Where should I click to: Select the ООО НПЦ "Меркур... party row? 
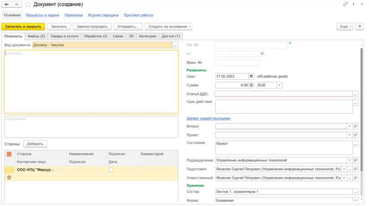pyautogui.click(x=92, y=170)
